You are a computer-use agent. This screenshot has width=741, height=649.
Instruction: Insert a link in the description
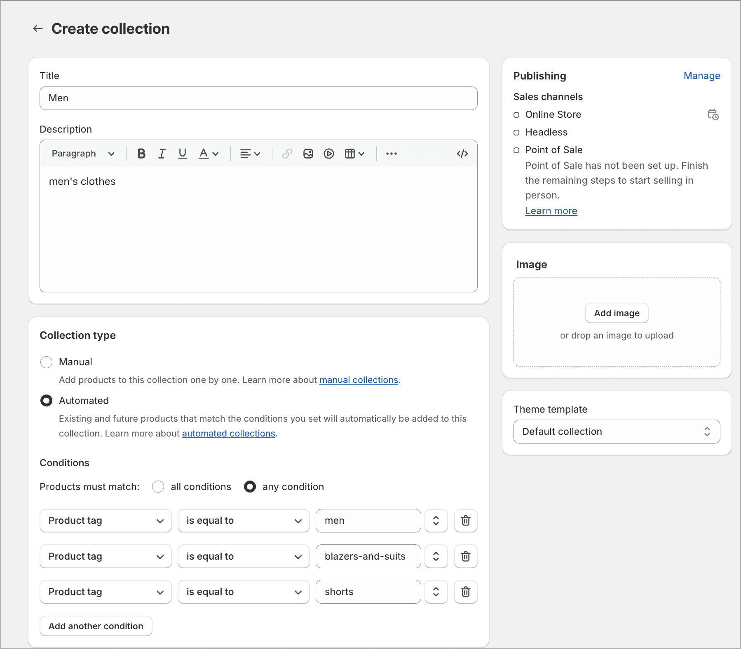pyautogui.click(x=287, y=153)
